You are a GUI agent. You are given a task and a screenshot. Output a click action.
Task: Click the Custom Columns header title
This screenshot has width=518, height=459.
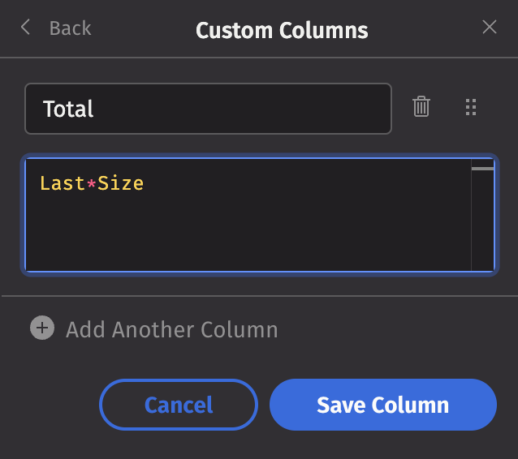[x=282, y=31]
